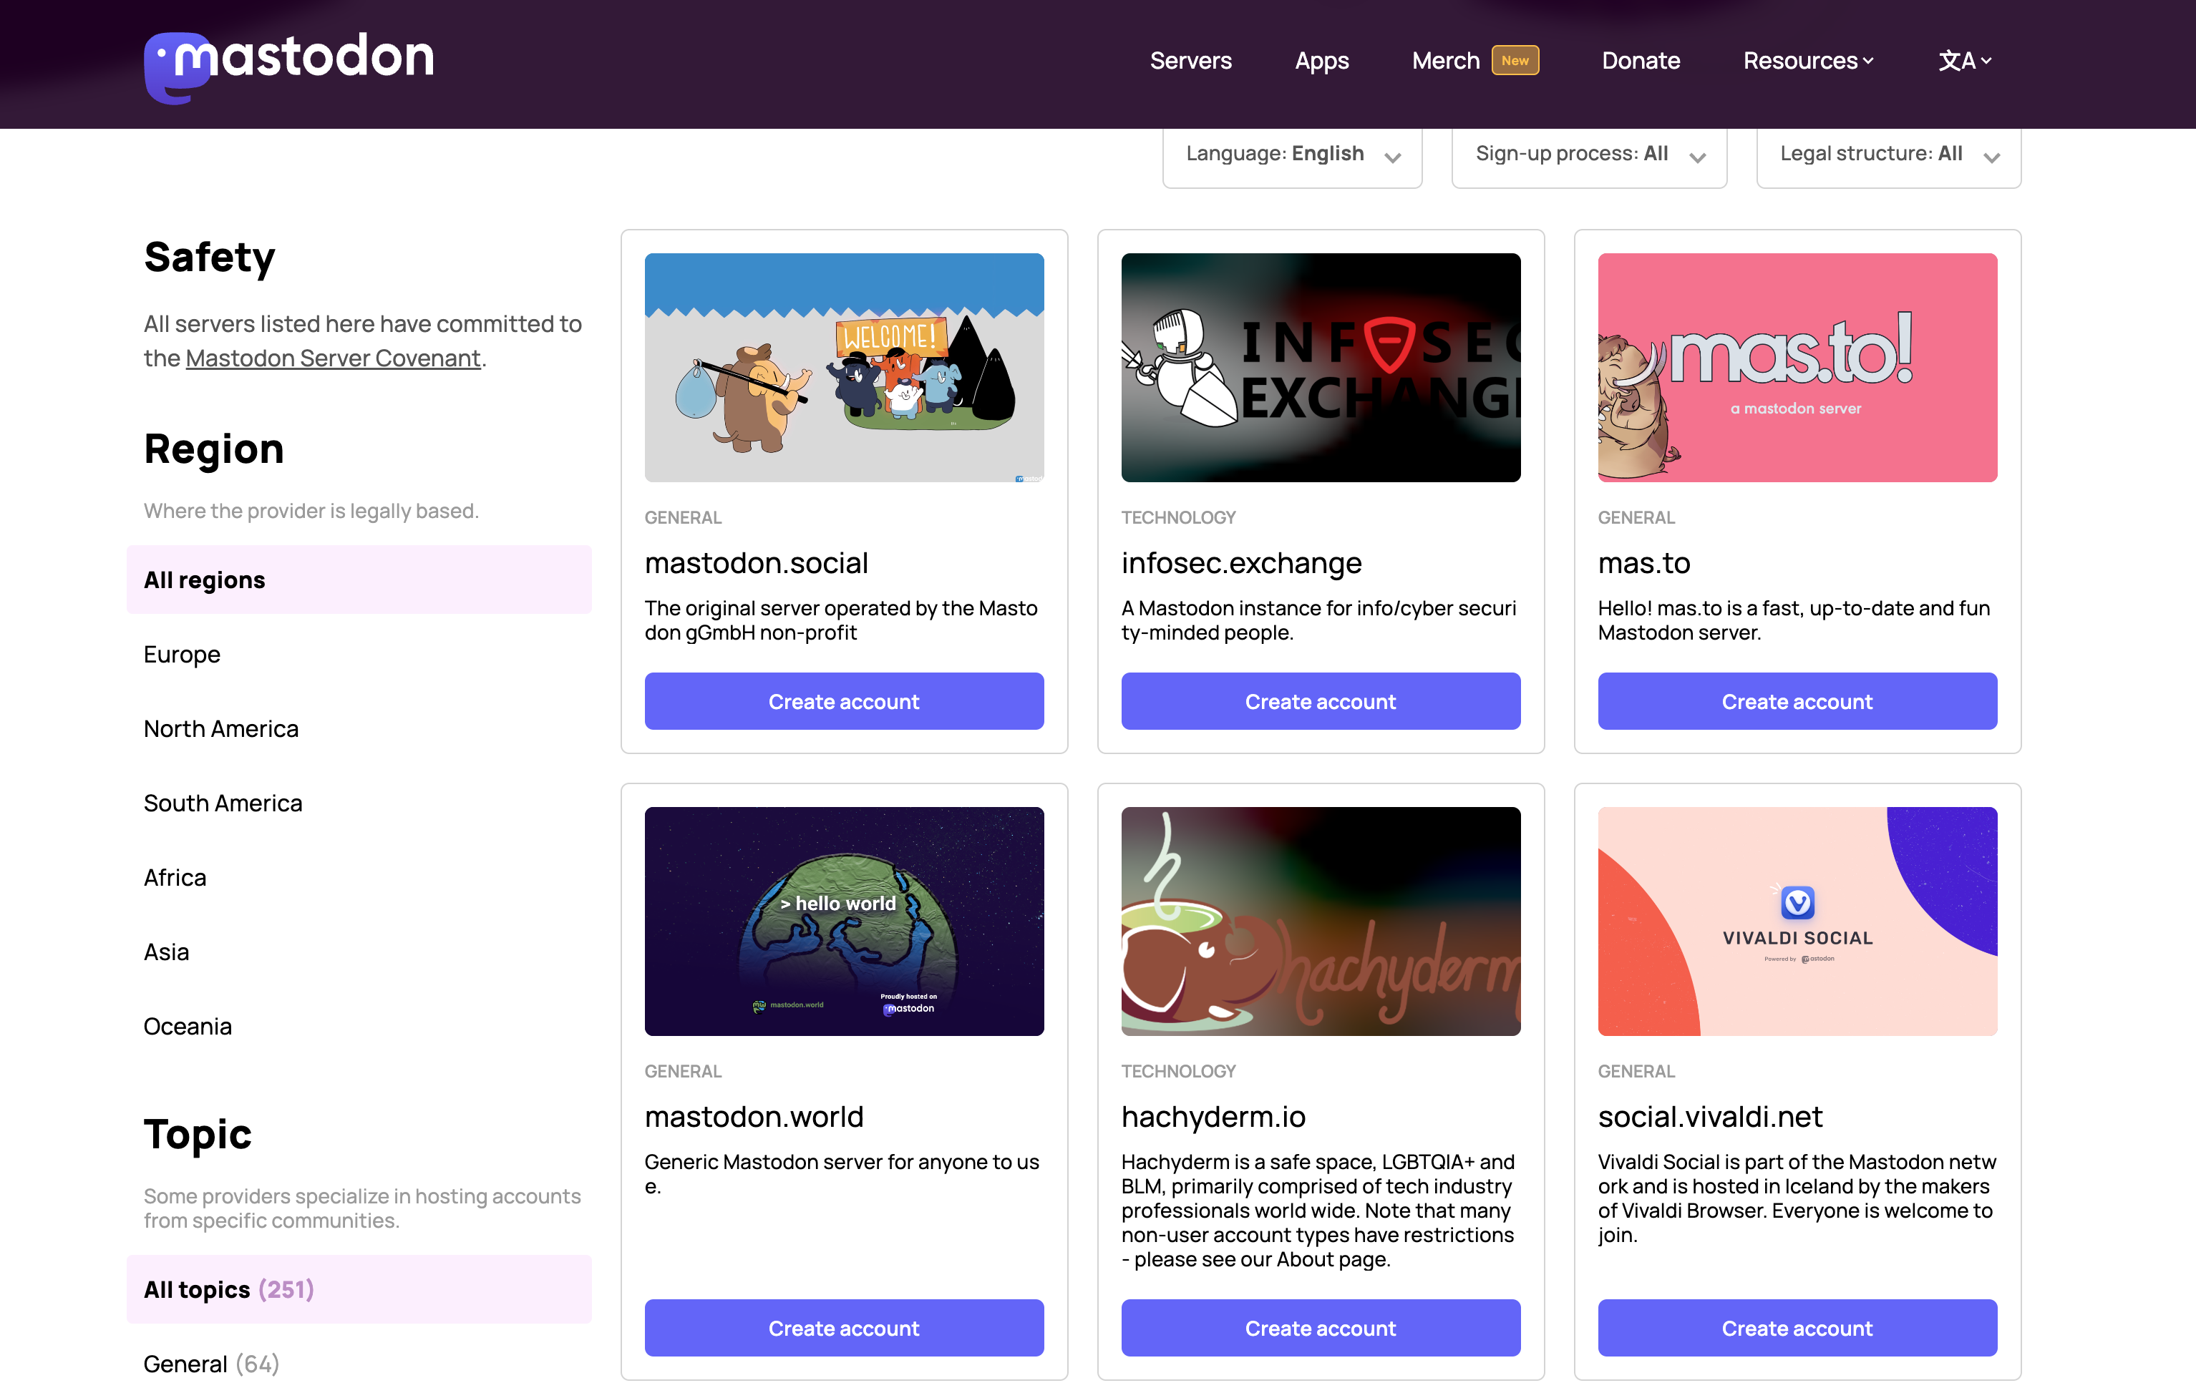Click the mastodon.world hello world banner

click(844, 921)
